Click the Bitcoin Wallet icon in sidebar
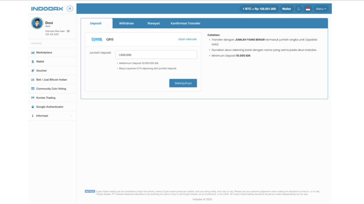 coord(33,62)
